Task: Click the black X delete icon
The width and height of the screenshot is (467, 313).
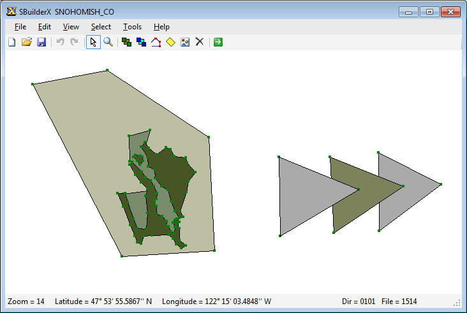Action: pos(200,41)
